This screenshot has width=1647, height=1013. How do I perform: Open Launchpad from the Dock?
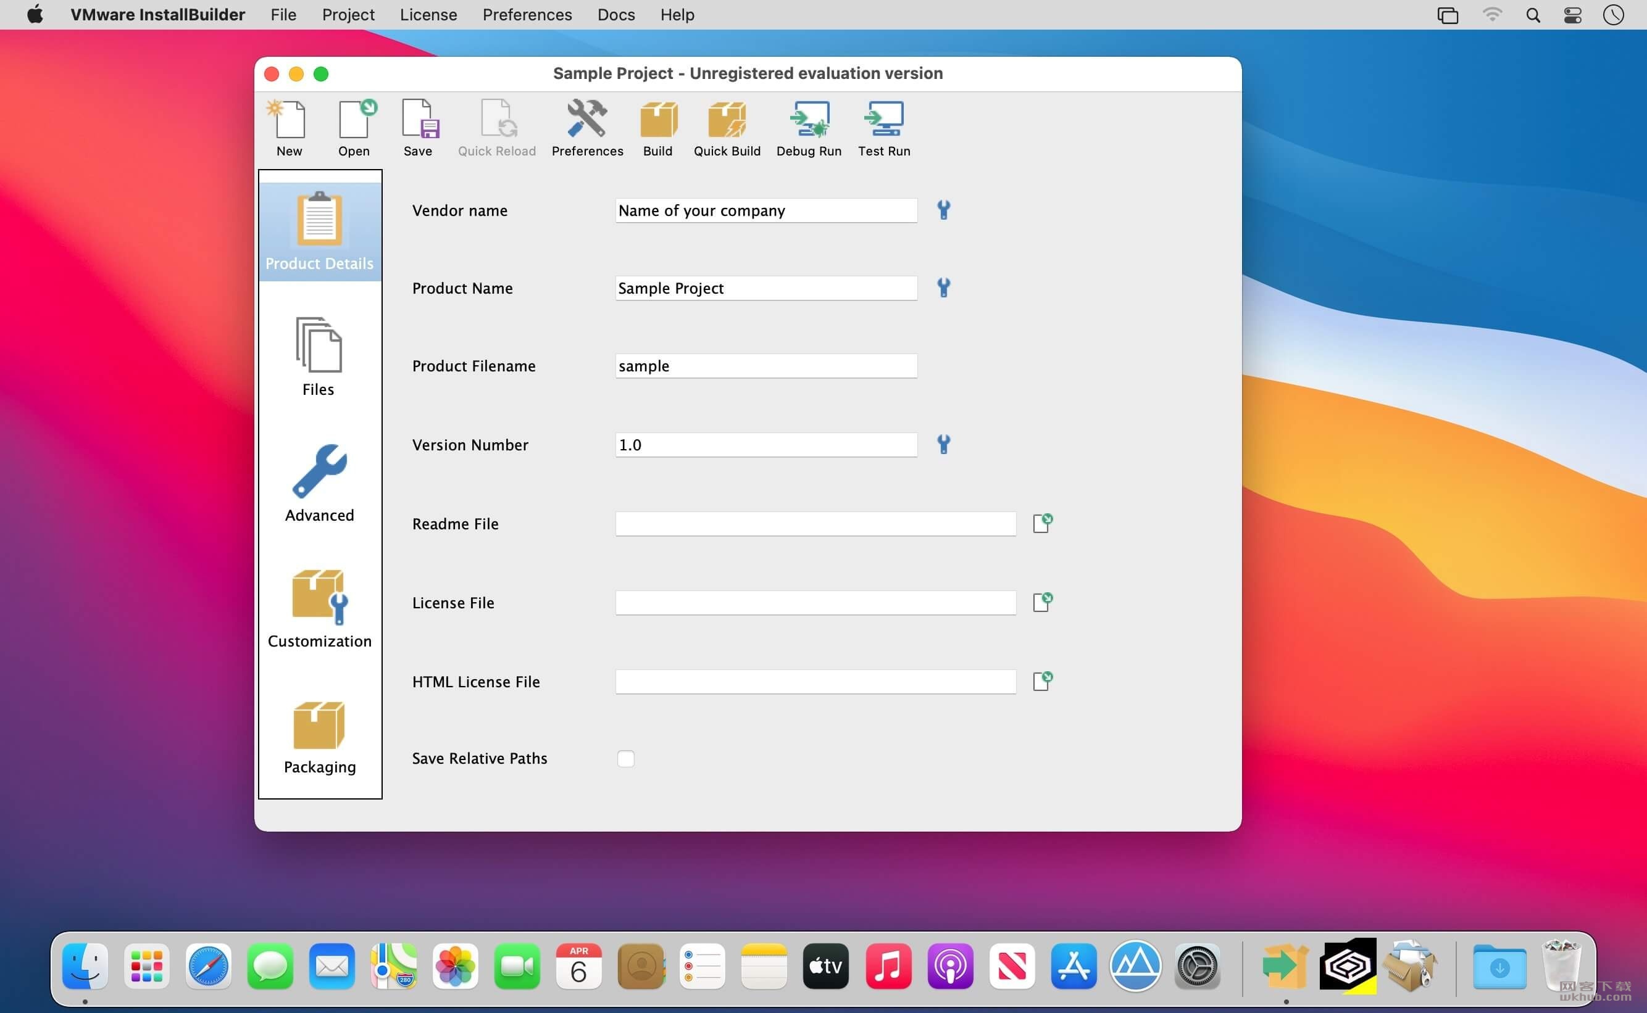tap(147, 966)
